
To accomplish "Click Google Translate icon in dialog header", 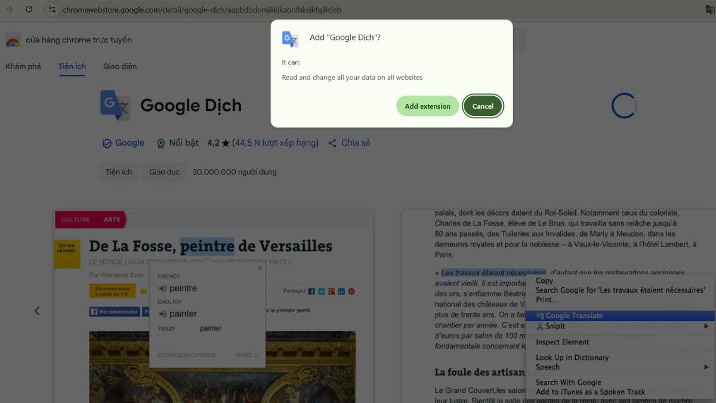I will point(291,39).
